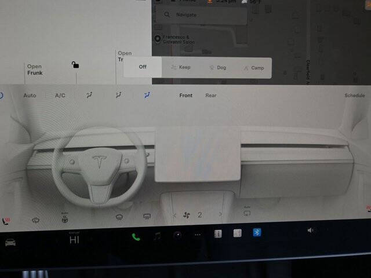Enable Camp mode
The image size is (371, 278).
(253, 68)
